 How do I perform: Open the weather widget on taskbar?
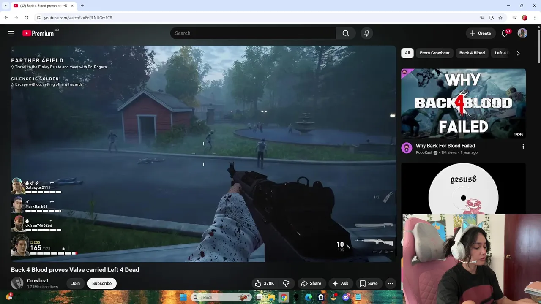click(x=9, y=297)
